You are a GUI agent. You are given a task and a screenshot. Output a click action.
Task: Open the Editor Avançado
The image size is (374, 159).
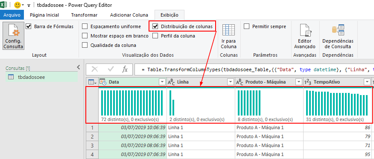pyautogui.click(x=305, y=36)
